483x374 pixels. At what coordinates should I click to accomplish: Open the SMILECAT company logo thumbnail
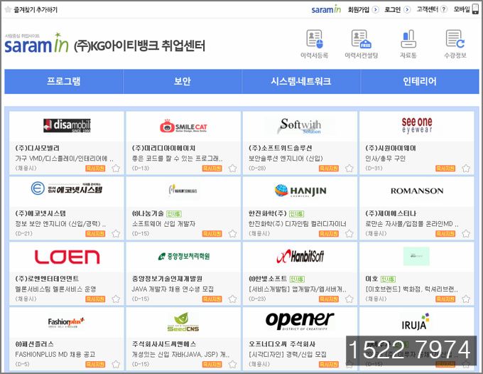[183, 126]
